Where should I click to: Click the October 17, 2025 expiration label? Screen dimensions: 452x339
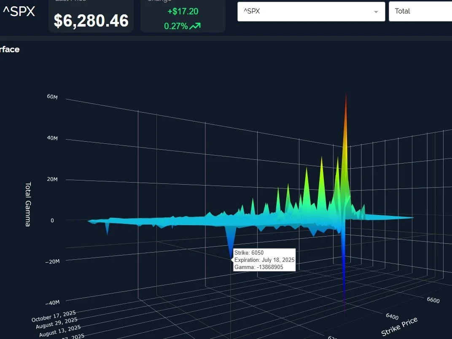54,316
